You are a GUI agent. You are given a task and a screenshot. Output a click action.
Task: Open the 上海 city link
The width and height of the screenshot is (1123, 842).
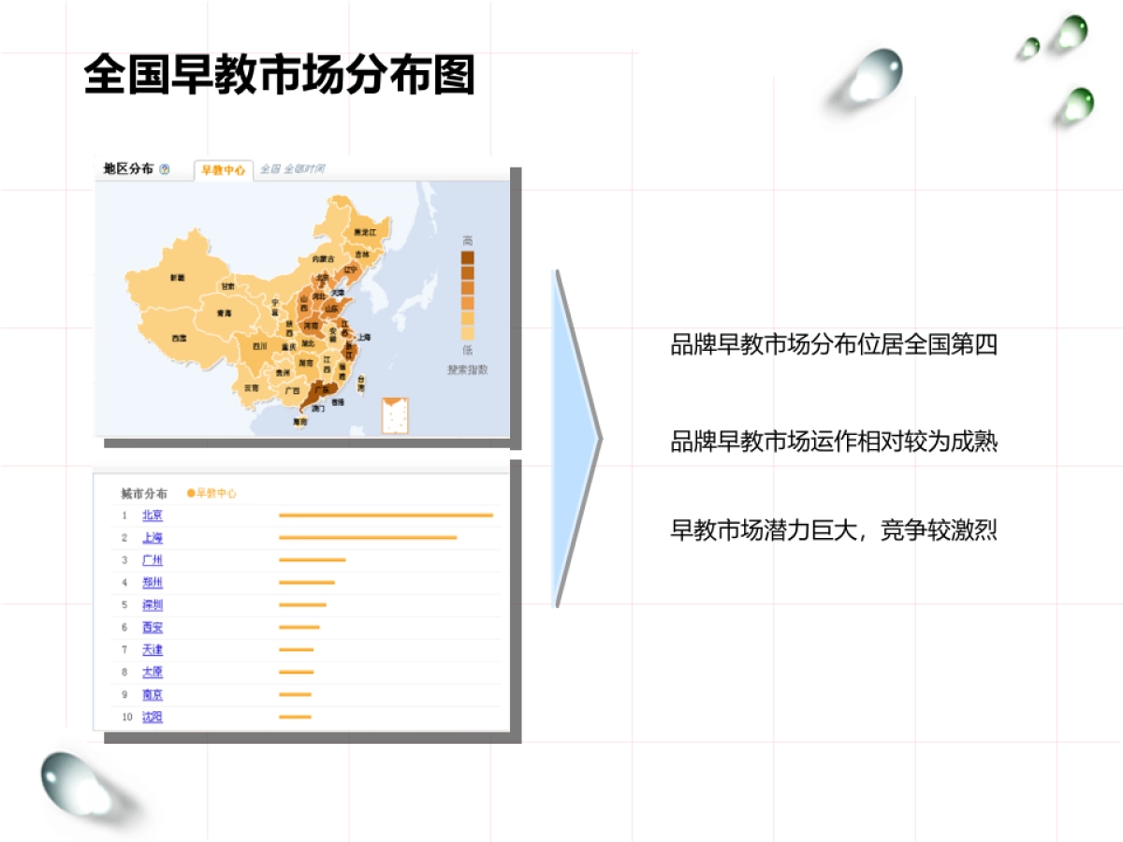(153, 538)
